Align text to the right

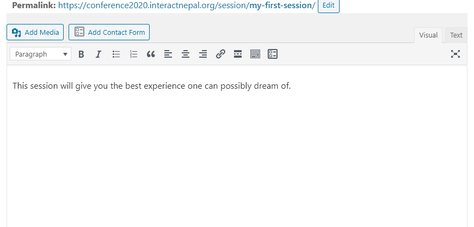[x=203, y=54]
